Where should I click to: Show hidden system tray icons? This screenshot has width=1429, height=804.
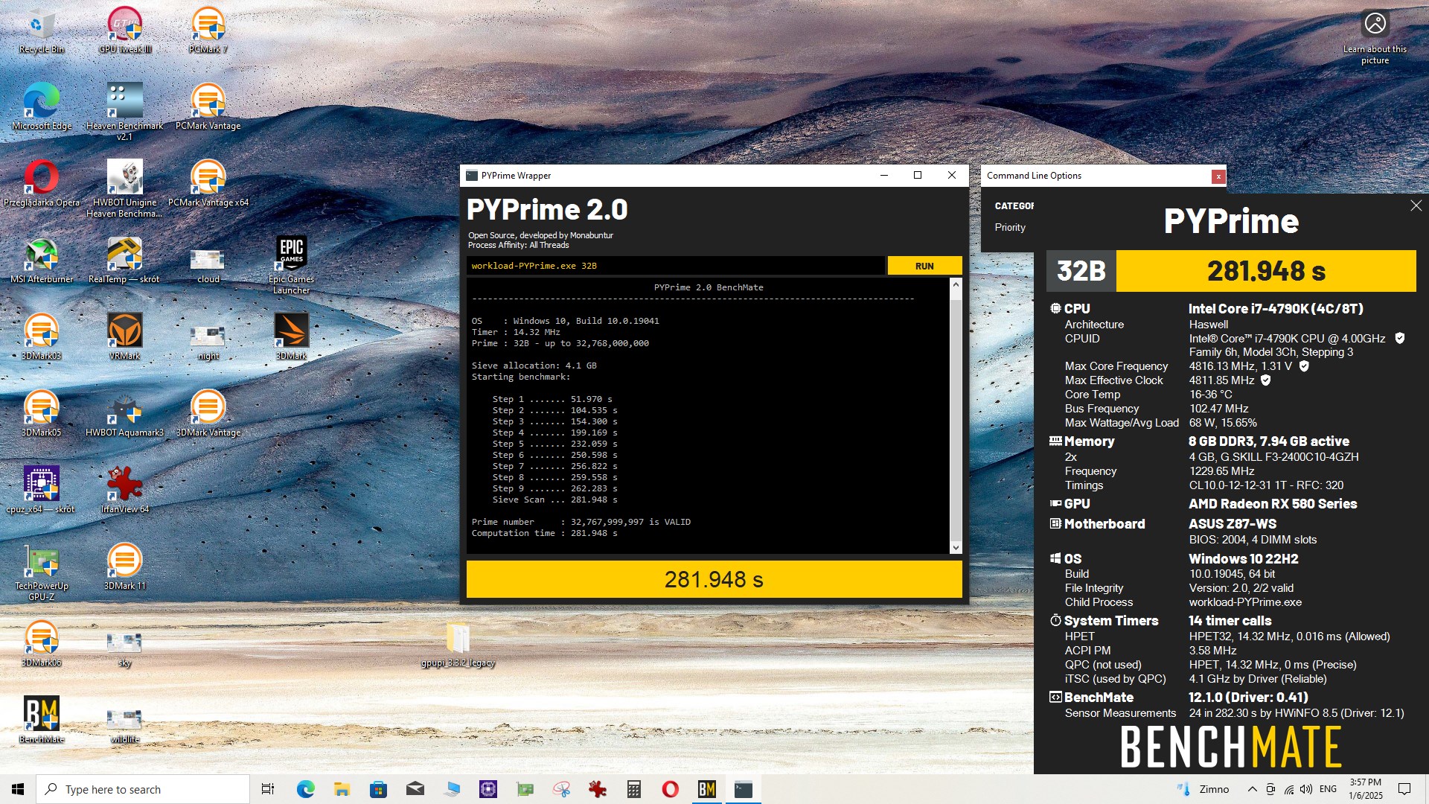1252,789
